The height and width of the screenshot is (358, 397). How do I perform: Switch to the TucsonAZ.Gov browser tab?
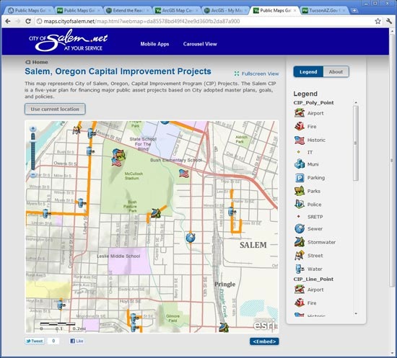coord(324,10)
